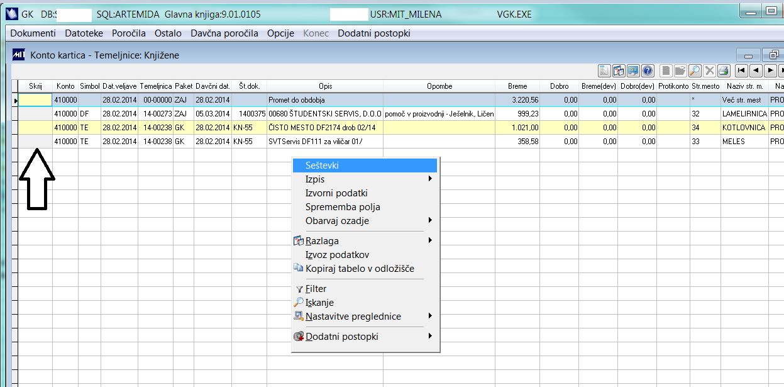Viewport: 784px width, 387px height.
Task: Go to previous record arrow button
Action: [756, 70]
